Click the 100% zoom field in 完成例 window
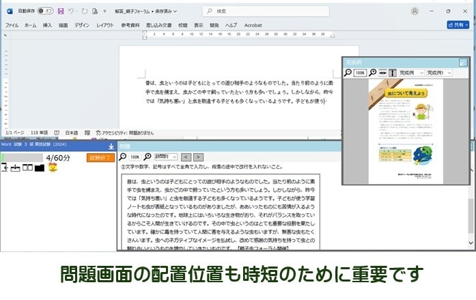Viewport: 476px width, 300px height. pos(360,73)
